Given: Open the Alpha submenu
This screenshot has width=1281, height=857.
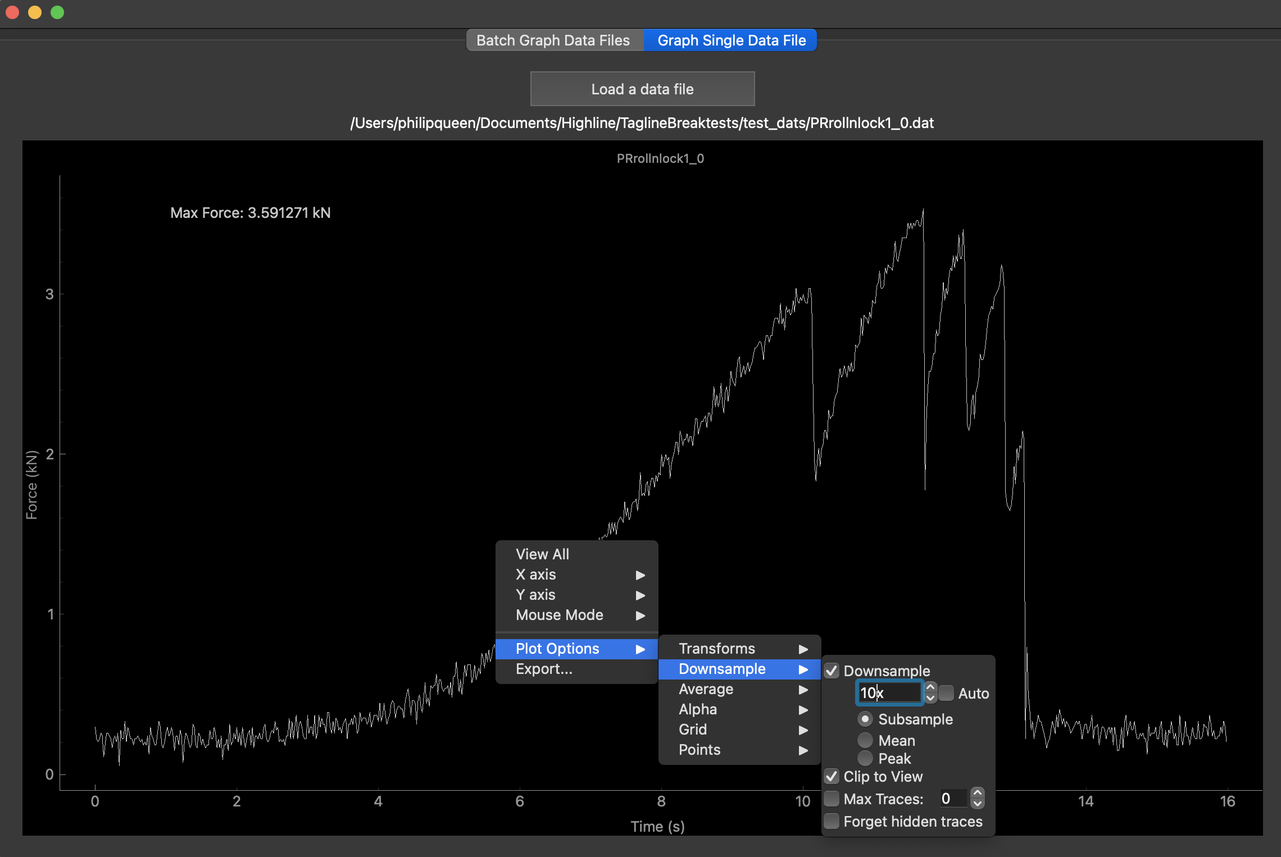Looking at the screenshot, I should coord(697,709).
